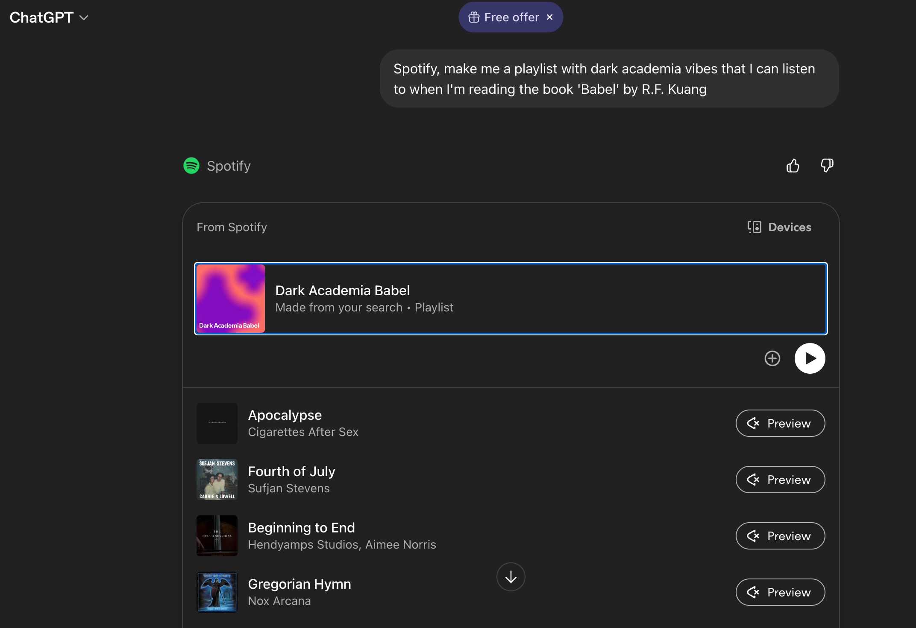Add the playlist to your library

click(x=772, y=358)
